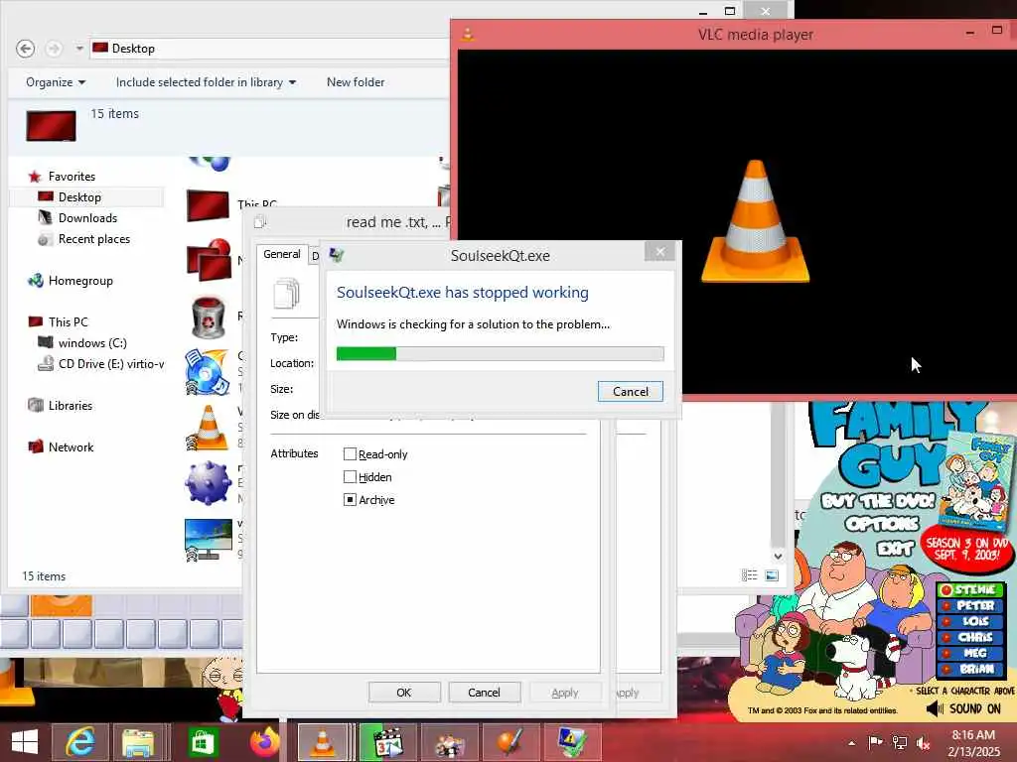Select the This PC icon in file list
Screen dimensions: 1017x762
coord(208,206)
